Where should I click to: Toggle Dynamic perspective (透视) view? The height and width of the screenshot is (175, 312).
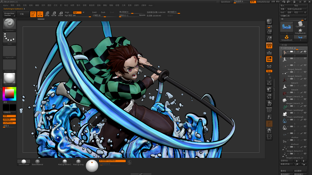click(269, 46)
